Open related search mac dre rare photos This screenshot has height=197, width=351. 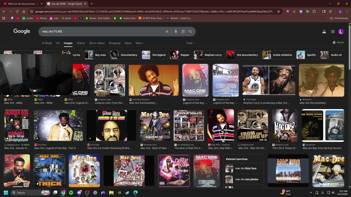[244, 179]
